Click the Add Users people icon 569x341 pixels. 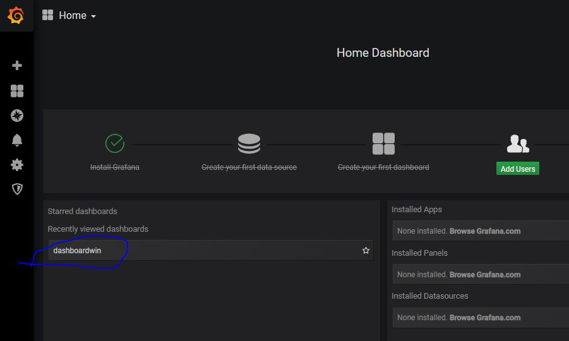click(x=518, y=143)
